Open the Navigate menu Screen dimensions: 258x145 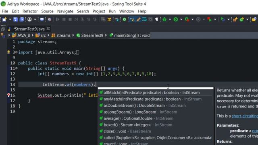[x=65, y=11]
